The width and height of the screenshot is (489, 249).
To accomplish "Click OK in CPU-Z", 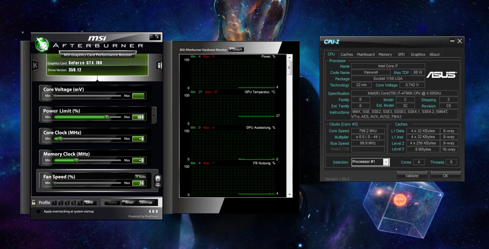I will (445, 176).
